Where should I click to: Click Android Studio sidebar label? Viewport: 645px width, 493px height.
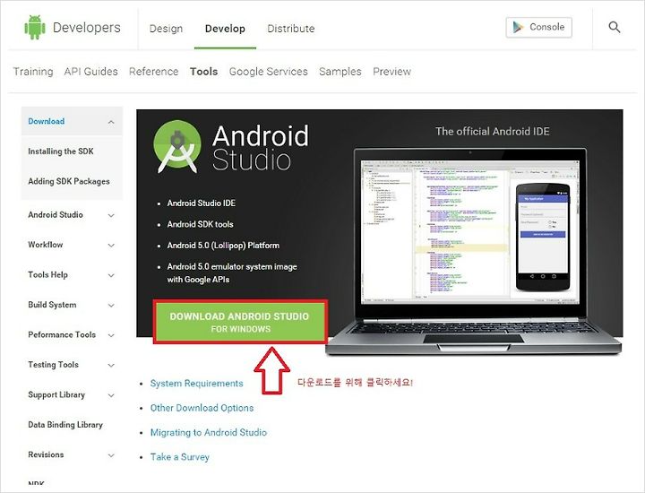(56, 215)
